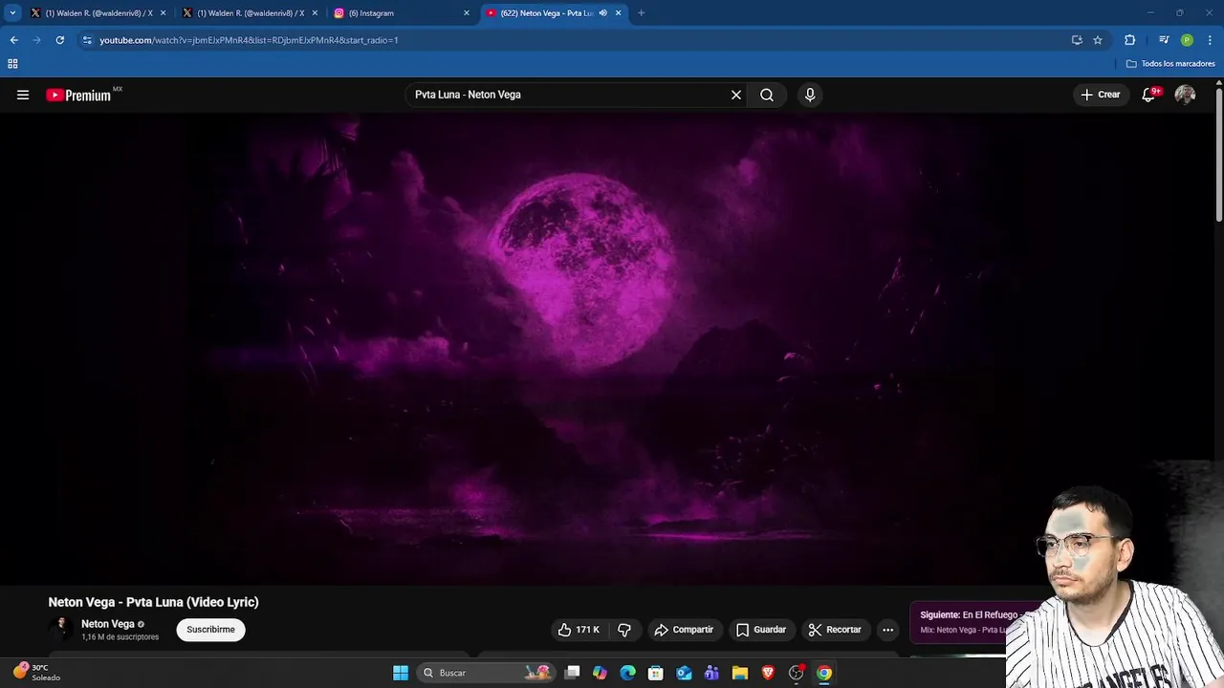View site information icon in address bar
Screen dimensions: 1224x688
click(x=87, y=40)
